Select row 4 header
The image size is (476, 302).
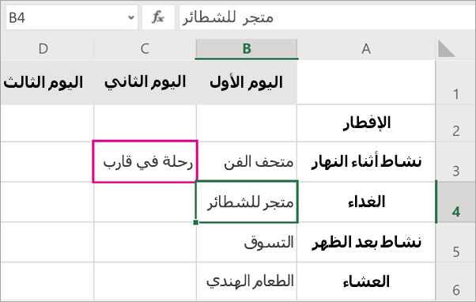click(x=455, y=202)
